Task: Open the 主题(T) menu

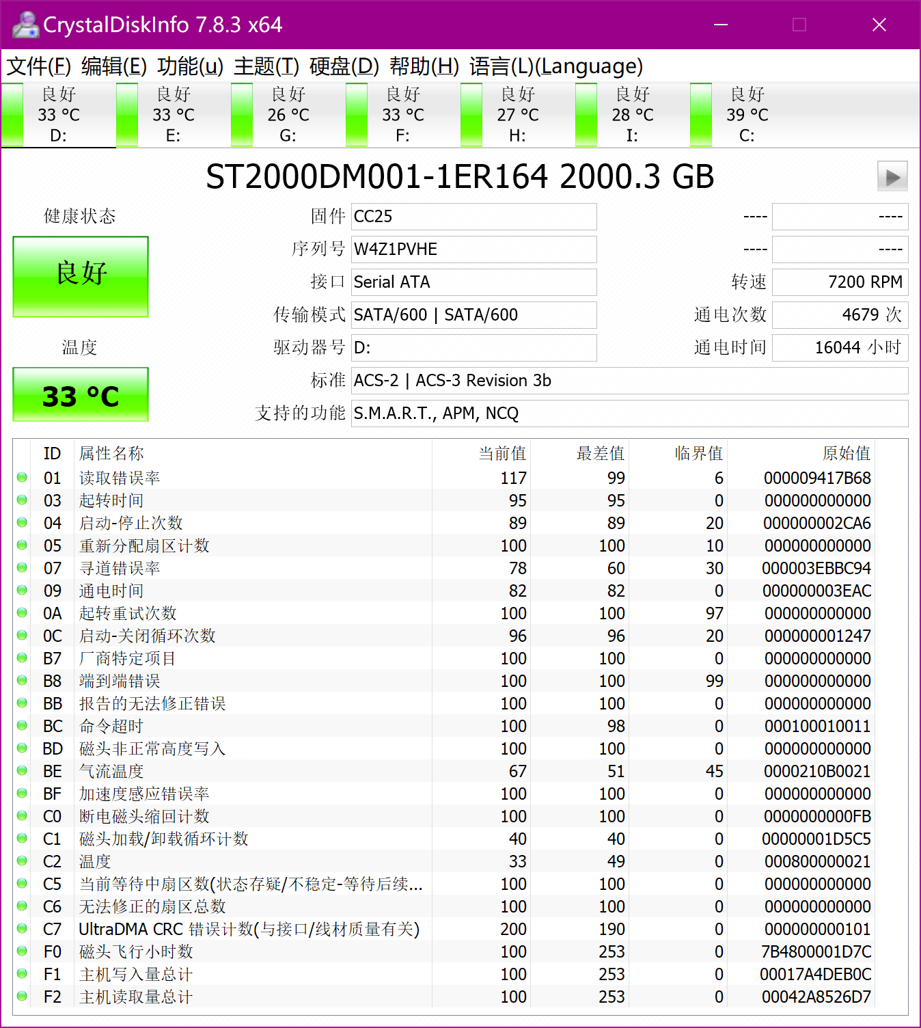Action: click(x=266, y=66)
